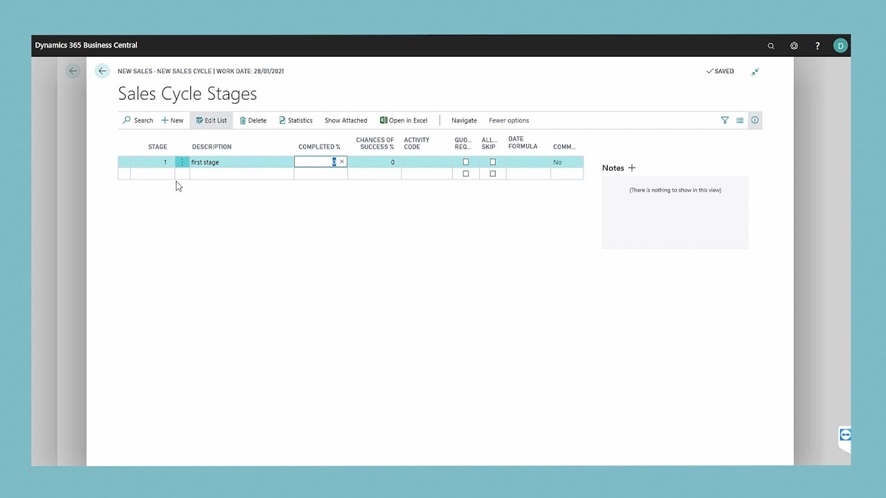Screen dimensions: 886x498
Task: Collapse the page with the shrink arrows icon
Action: click(755, 71)
